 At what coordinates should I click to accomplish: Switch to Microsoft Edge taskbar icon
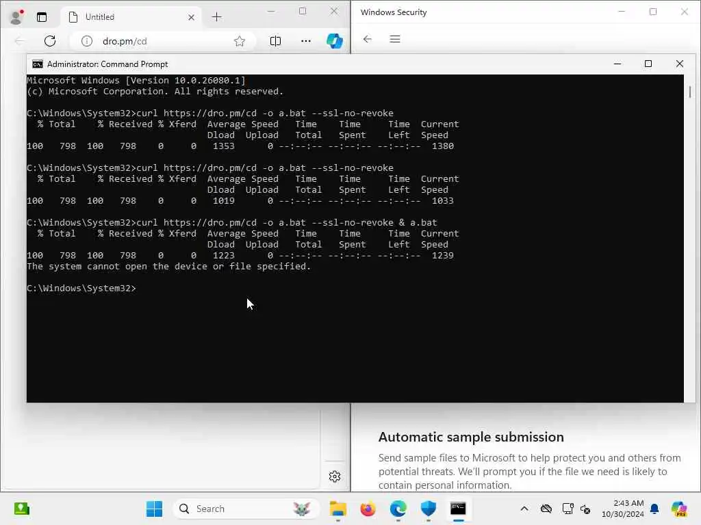[x=398, y=509]
